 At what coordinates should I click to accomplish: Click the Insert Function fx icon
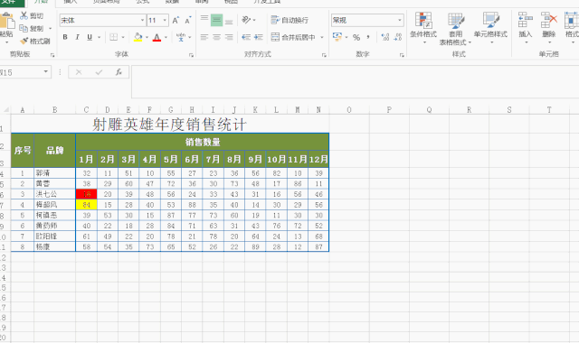tap(119, 72)
